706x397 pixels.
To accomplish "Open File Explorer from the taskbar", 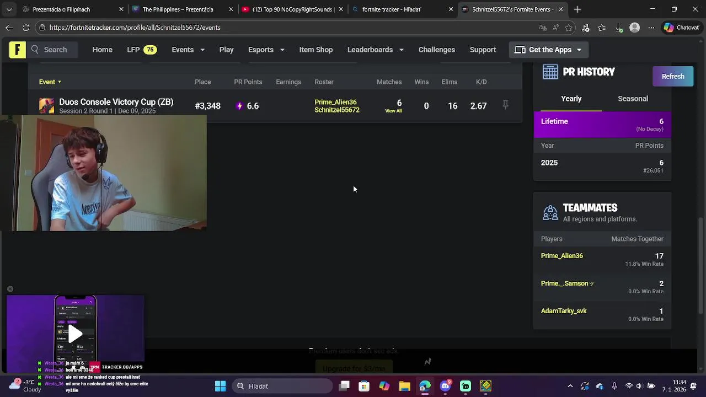I will [404, 386].
